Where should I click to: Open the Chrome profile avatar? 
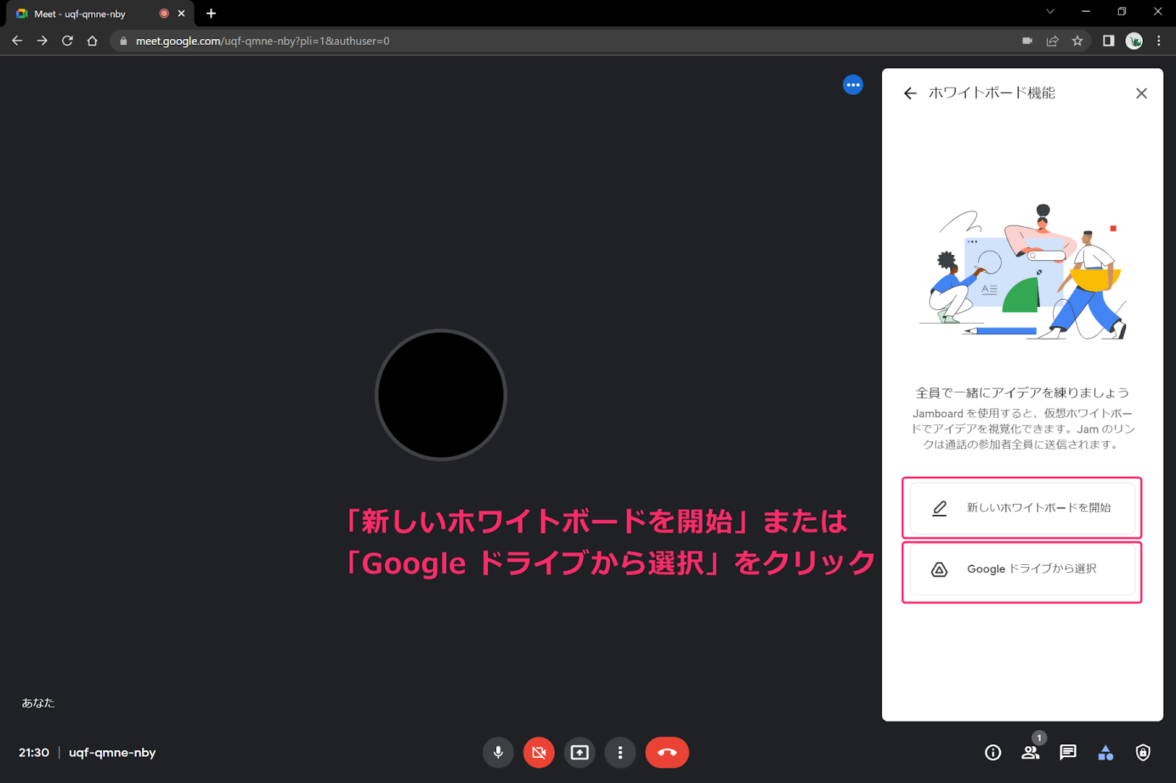tap(1134, 41)
